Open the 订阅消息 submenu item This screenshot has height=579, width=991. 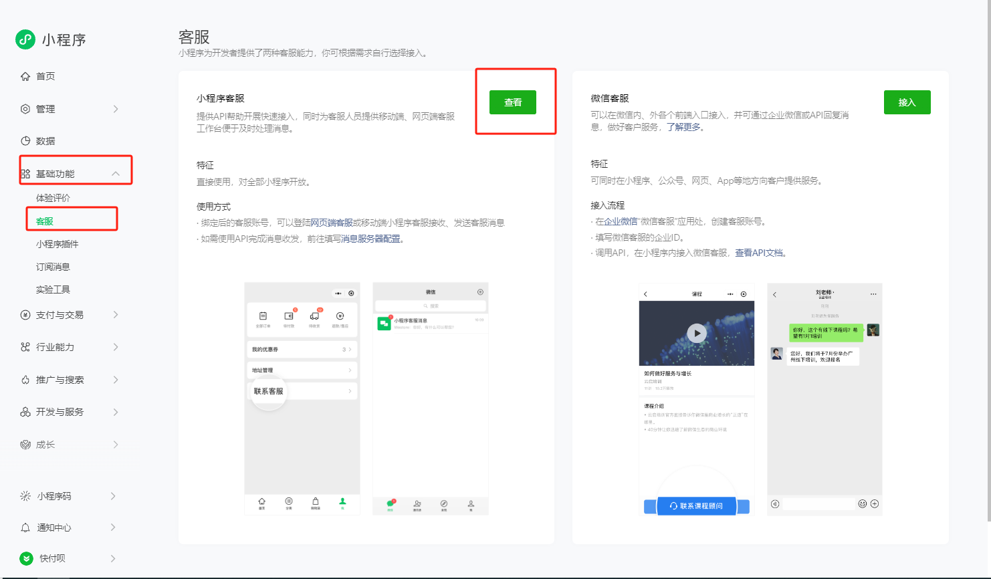coord(53,267)
